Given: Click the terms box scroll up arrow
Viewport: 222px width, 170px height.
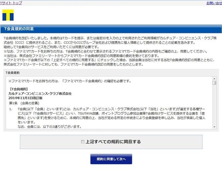Looking at the screenshot, I should point(214,79).
